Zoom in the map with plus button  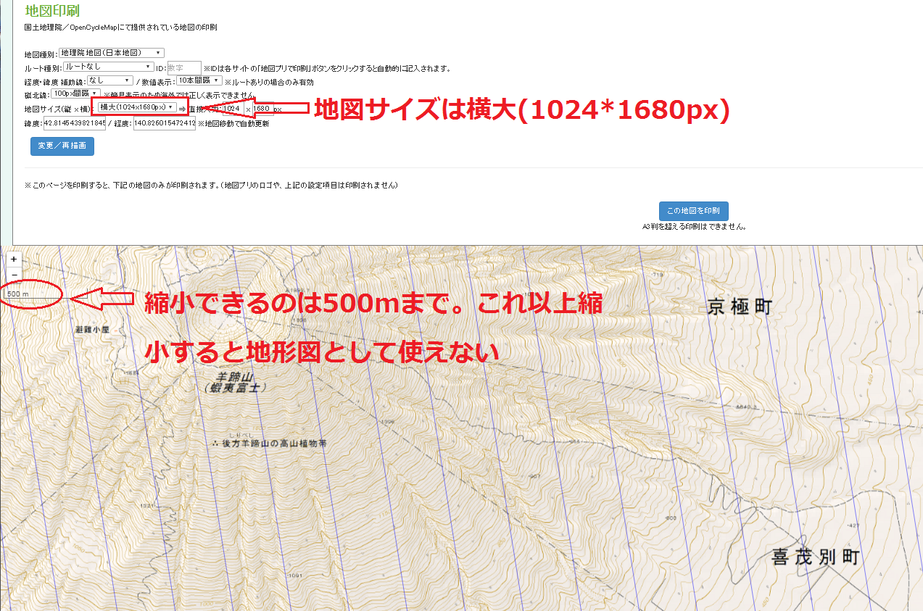pos(14,259)
